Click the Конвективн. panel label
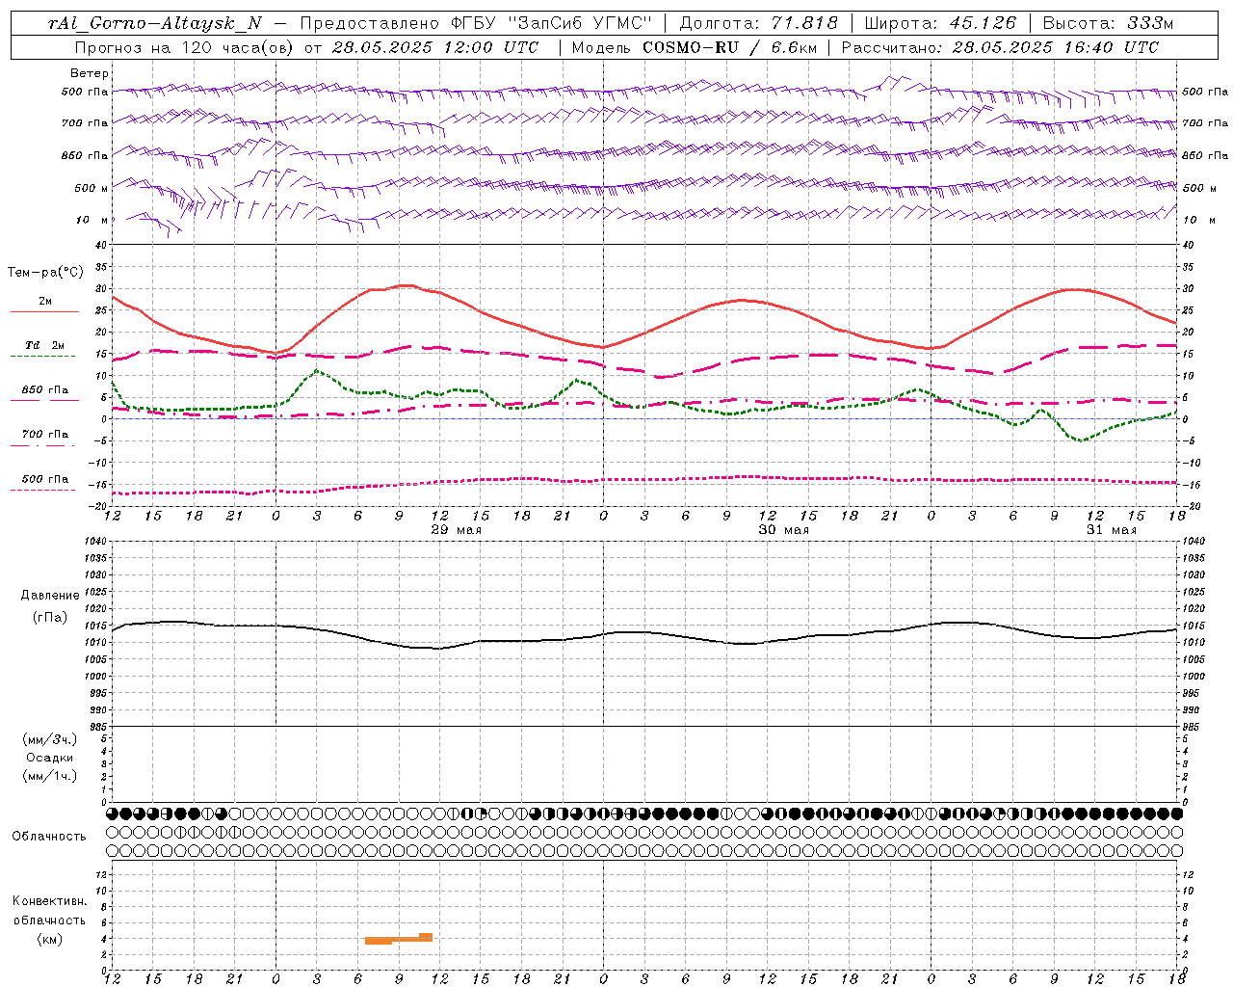 pyautogui.click(x=49, y=901)
